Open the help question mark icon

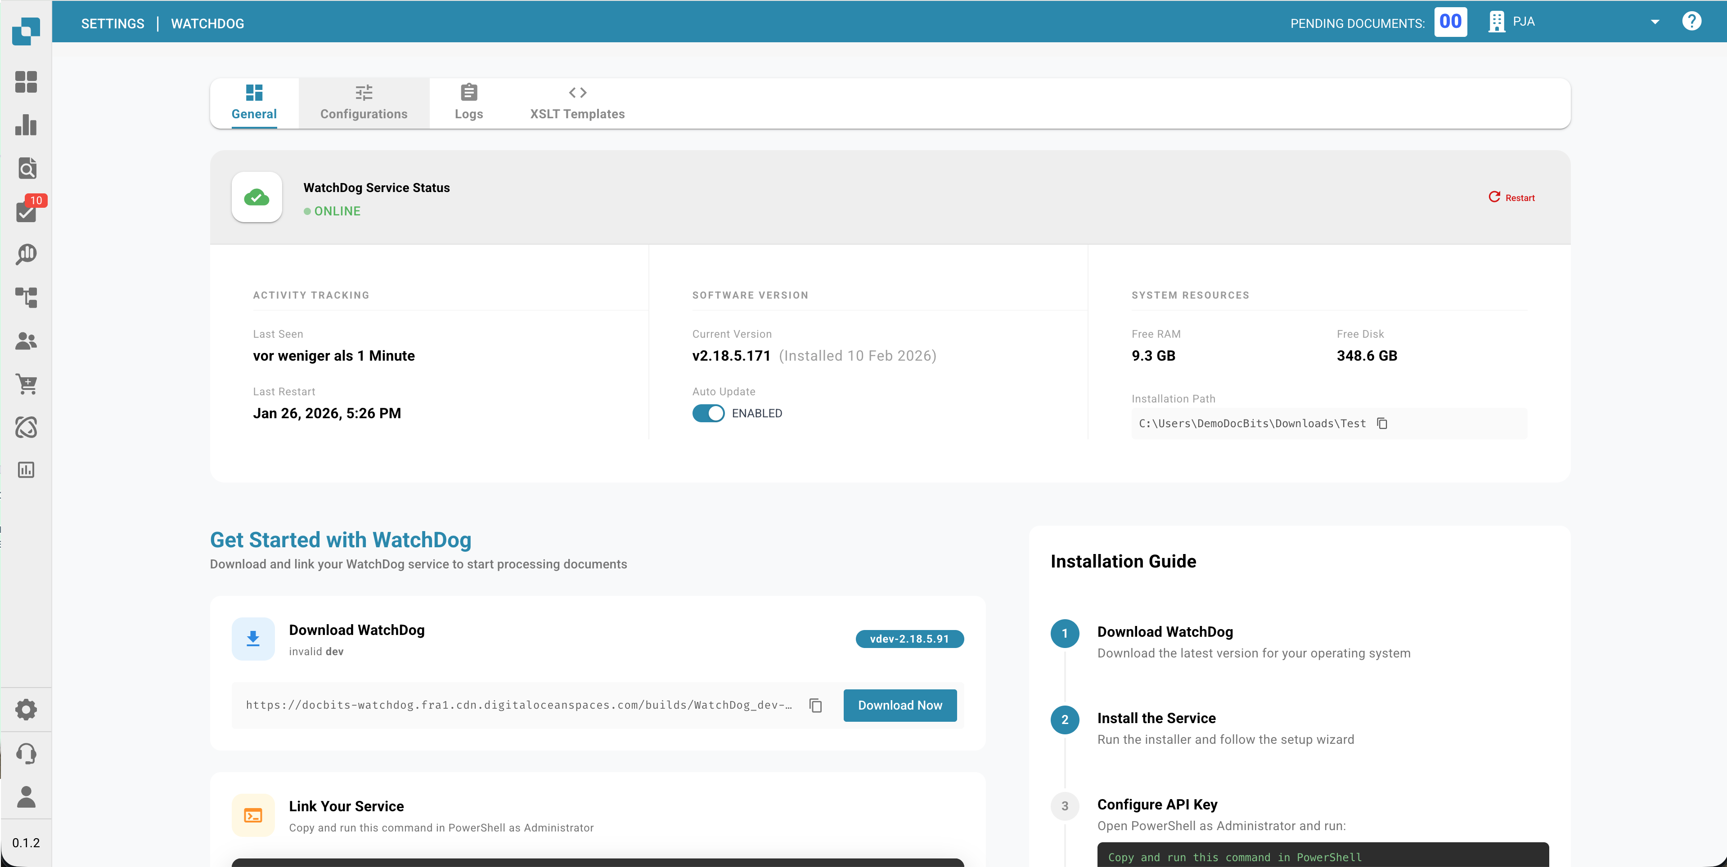pos(1691,22)
